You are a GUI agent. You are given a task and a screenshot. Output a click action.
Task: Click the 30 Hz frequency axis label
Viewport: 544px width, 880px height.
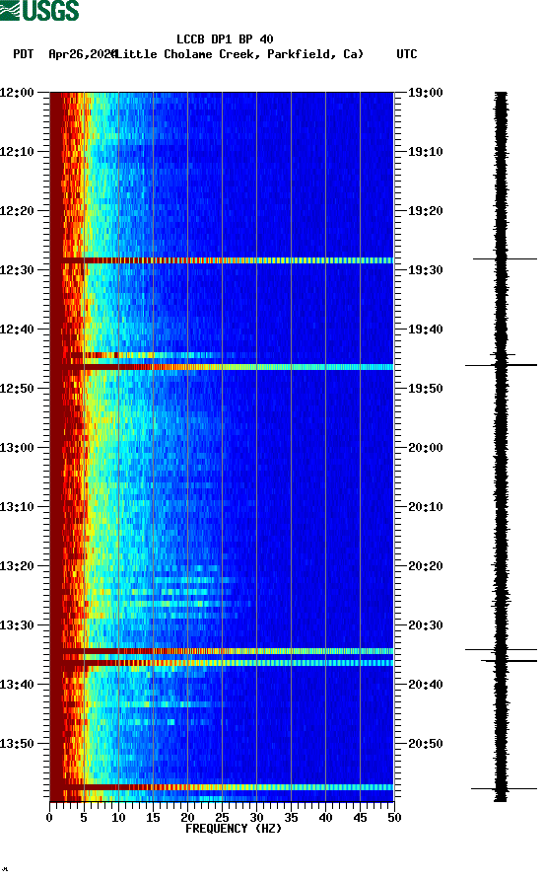[256, 818]
